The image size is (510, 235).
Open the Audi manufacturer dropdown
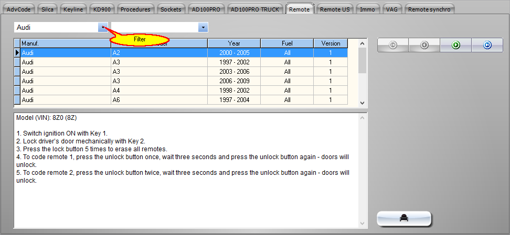(102, 27)
